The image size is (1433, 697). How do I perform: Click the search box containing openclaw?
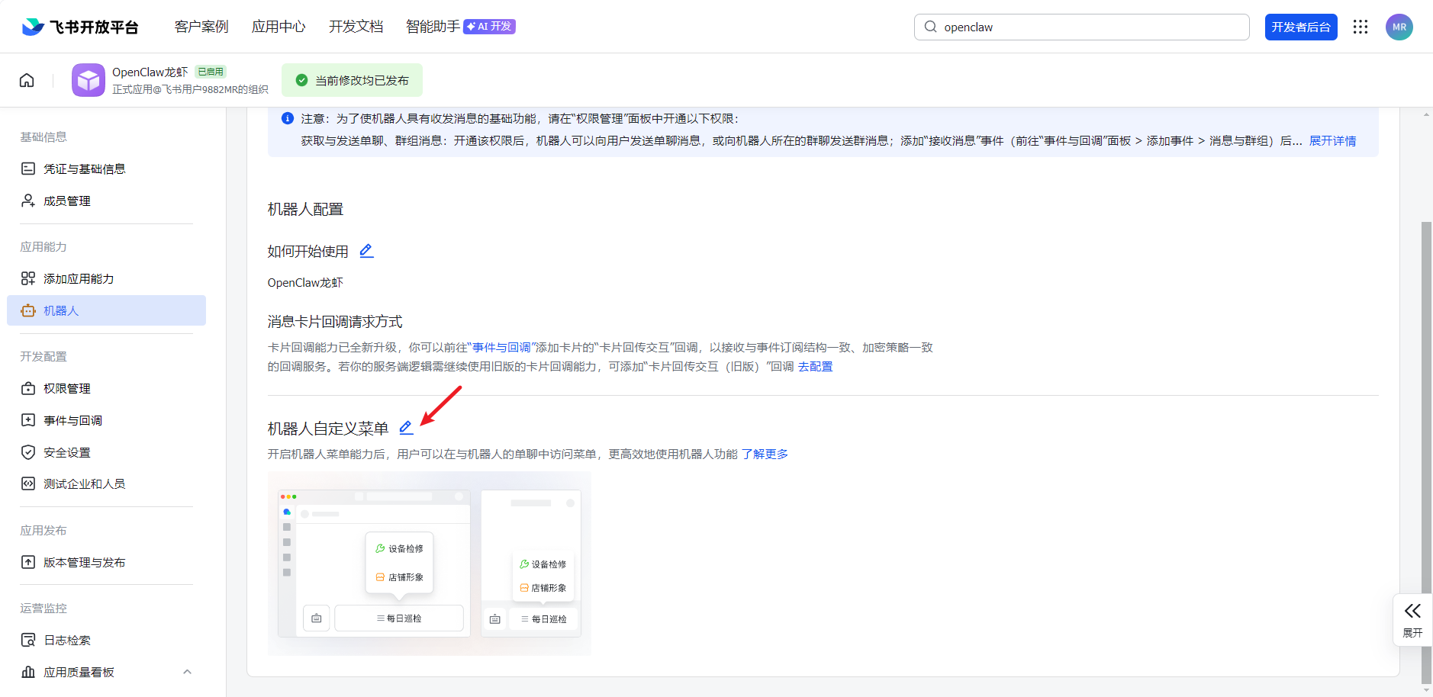1081,27
